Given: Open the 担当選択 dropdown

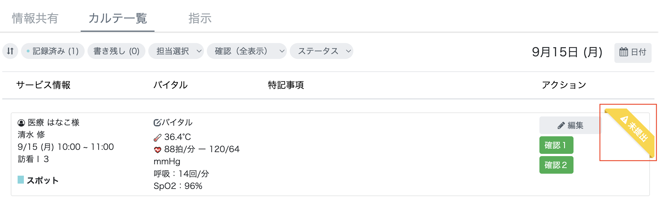Looking at the screenshot, I should [x=176, y=51].
